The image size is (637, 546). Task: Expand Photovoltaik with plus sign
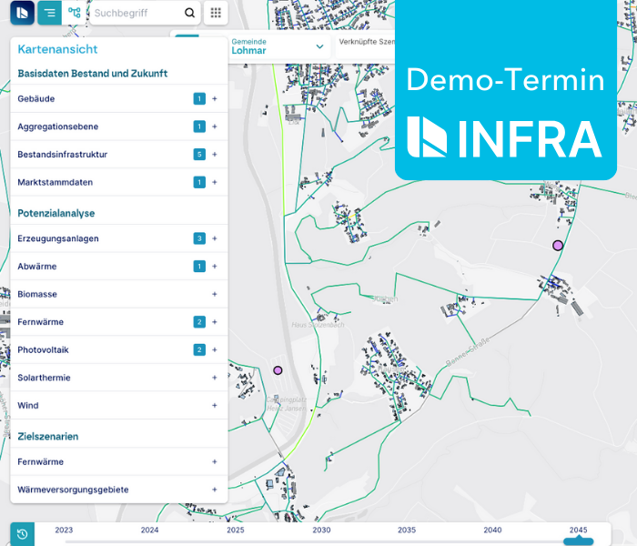[x=215, y=349]
